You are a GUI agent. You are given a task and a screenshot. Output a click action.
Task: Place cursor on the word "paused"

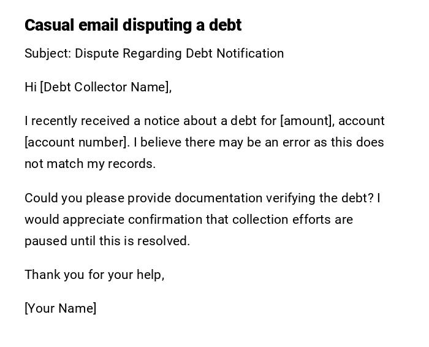45,241
